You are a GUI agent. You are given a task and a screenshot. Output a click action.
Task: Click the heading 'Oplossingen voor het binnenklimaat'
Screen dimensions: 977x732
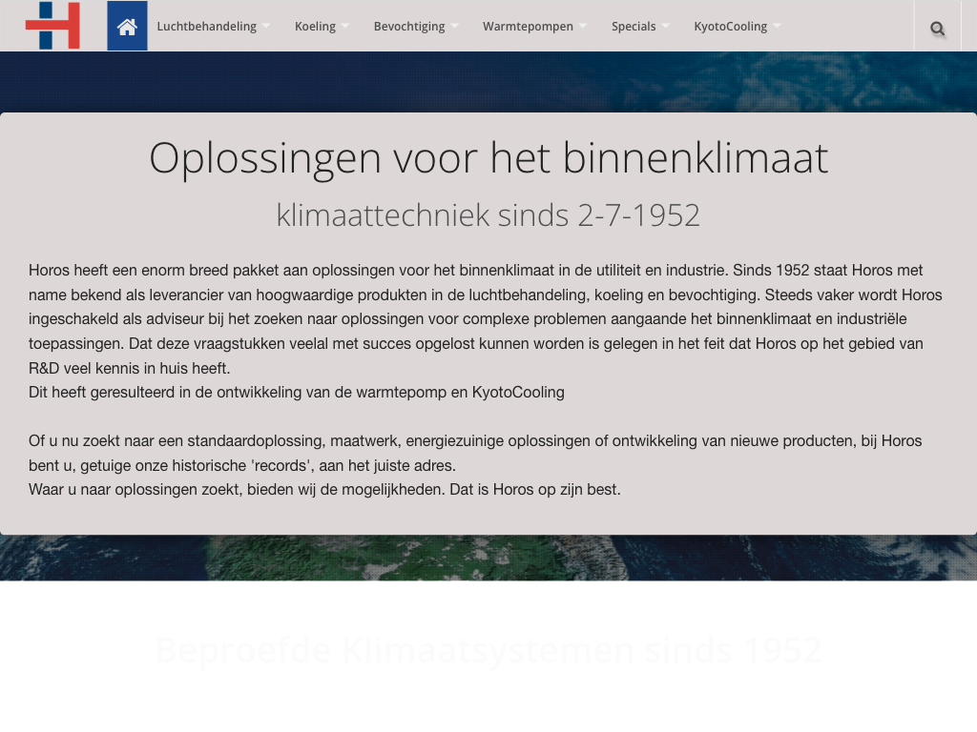click(x=488, y=158)
